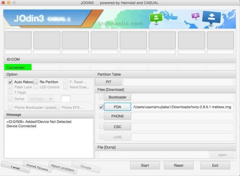Click the CSC button

point(117,127)
